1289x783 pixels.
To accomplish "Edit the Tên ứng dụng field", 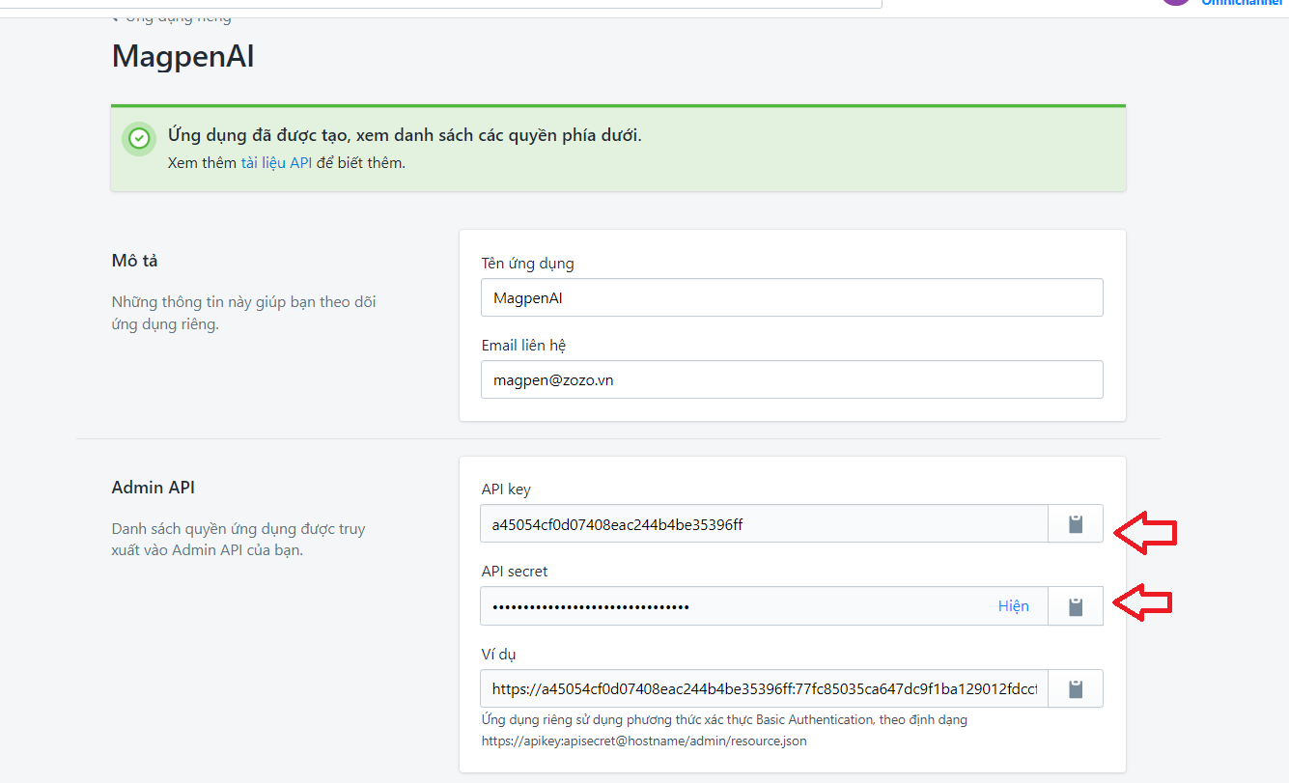I will [x=792, y=297].
